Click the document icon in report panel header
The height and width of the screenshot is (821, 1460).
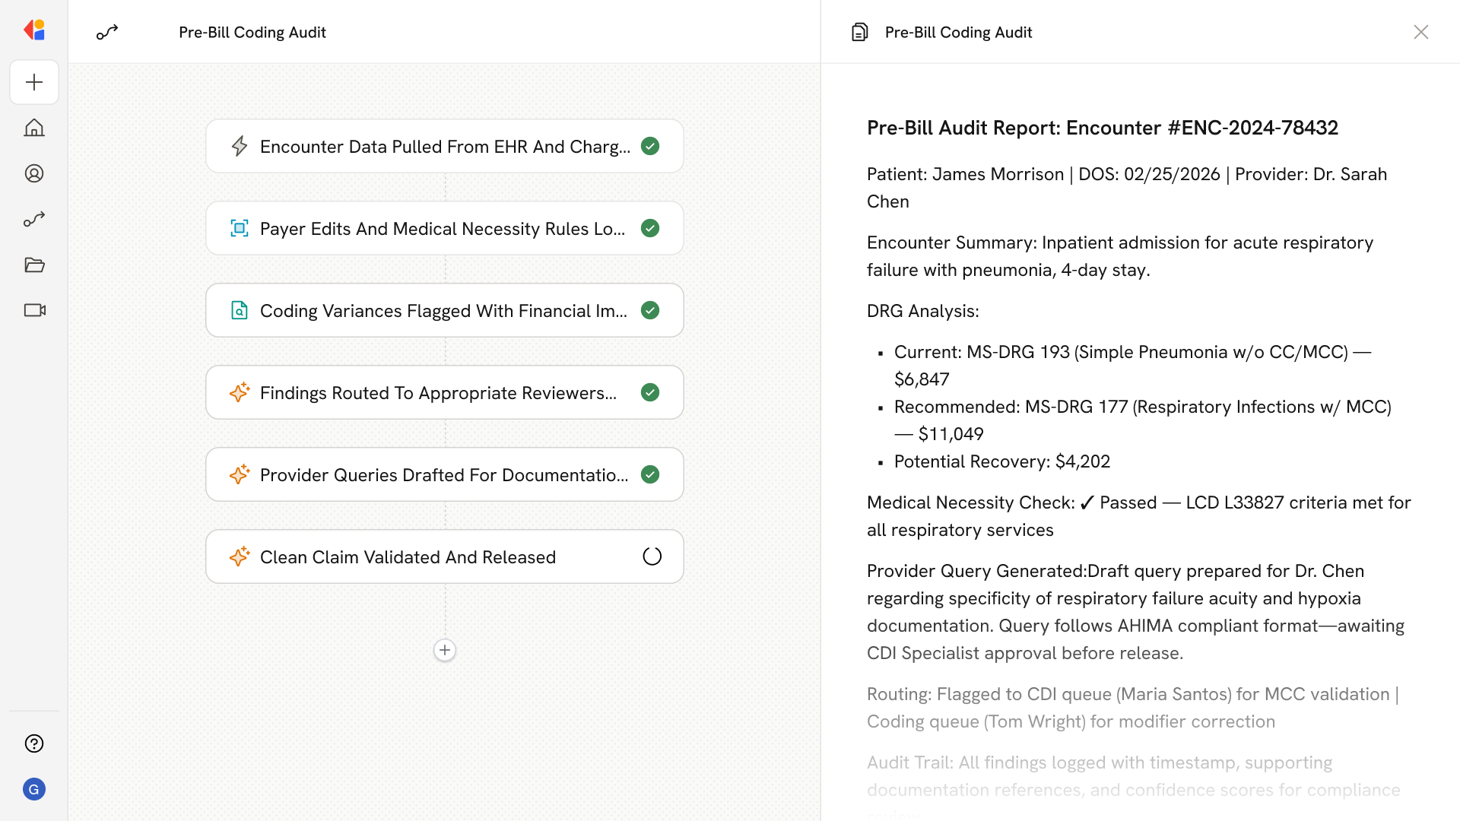pyautogui.click(x=859, y=32)
